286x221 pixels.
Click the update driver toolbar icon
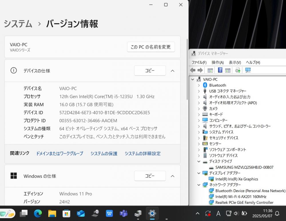tap(238, 70)
